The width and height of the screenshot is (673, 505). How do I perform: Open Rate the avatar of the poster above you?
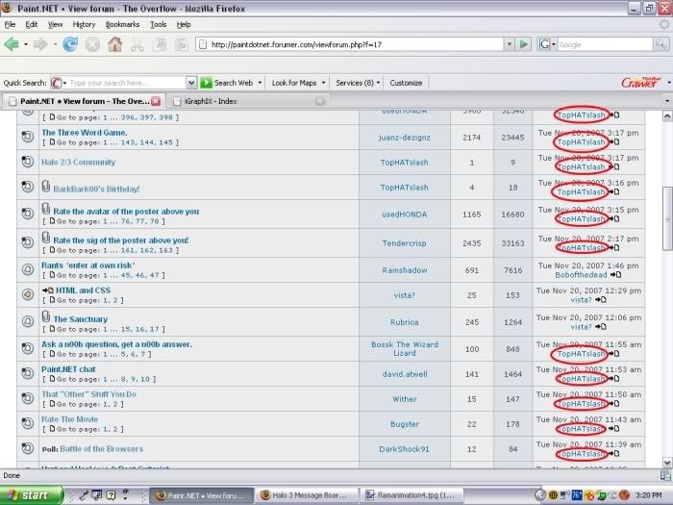(126, 212)
